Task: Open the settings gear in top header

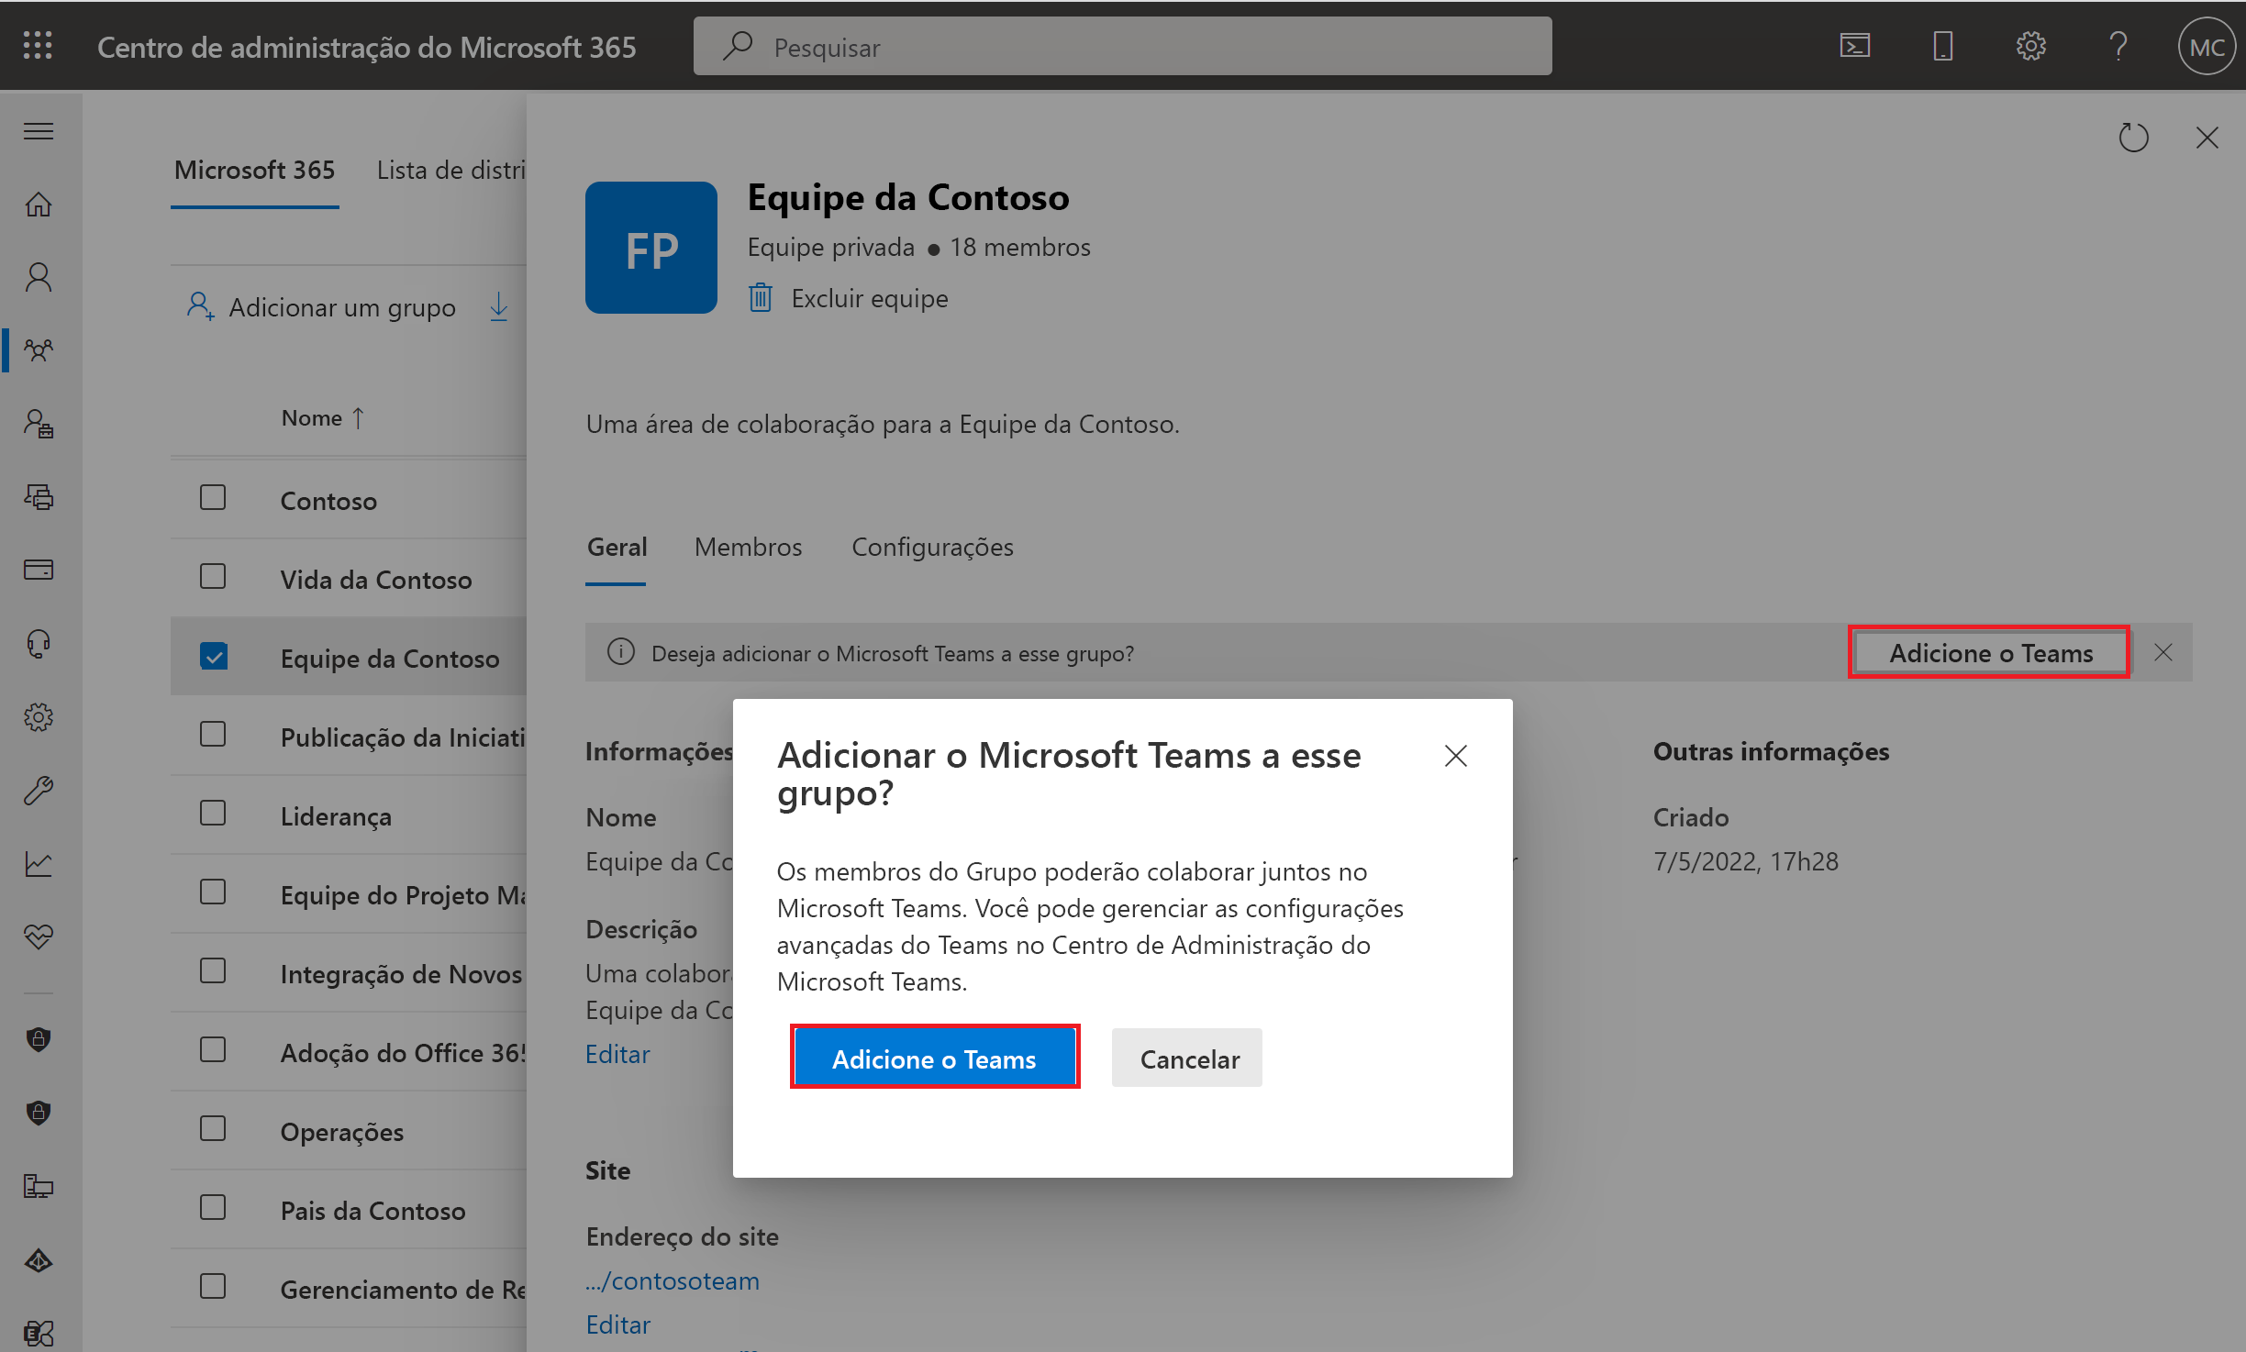Action: (2030, 45)
